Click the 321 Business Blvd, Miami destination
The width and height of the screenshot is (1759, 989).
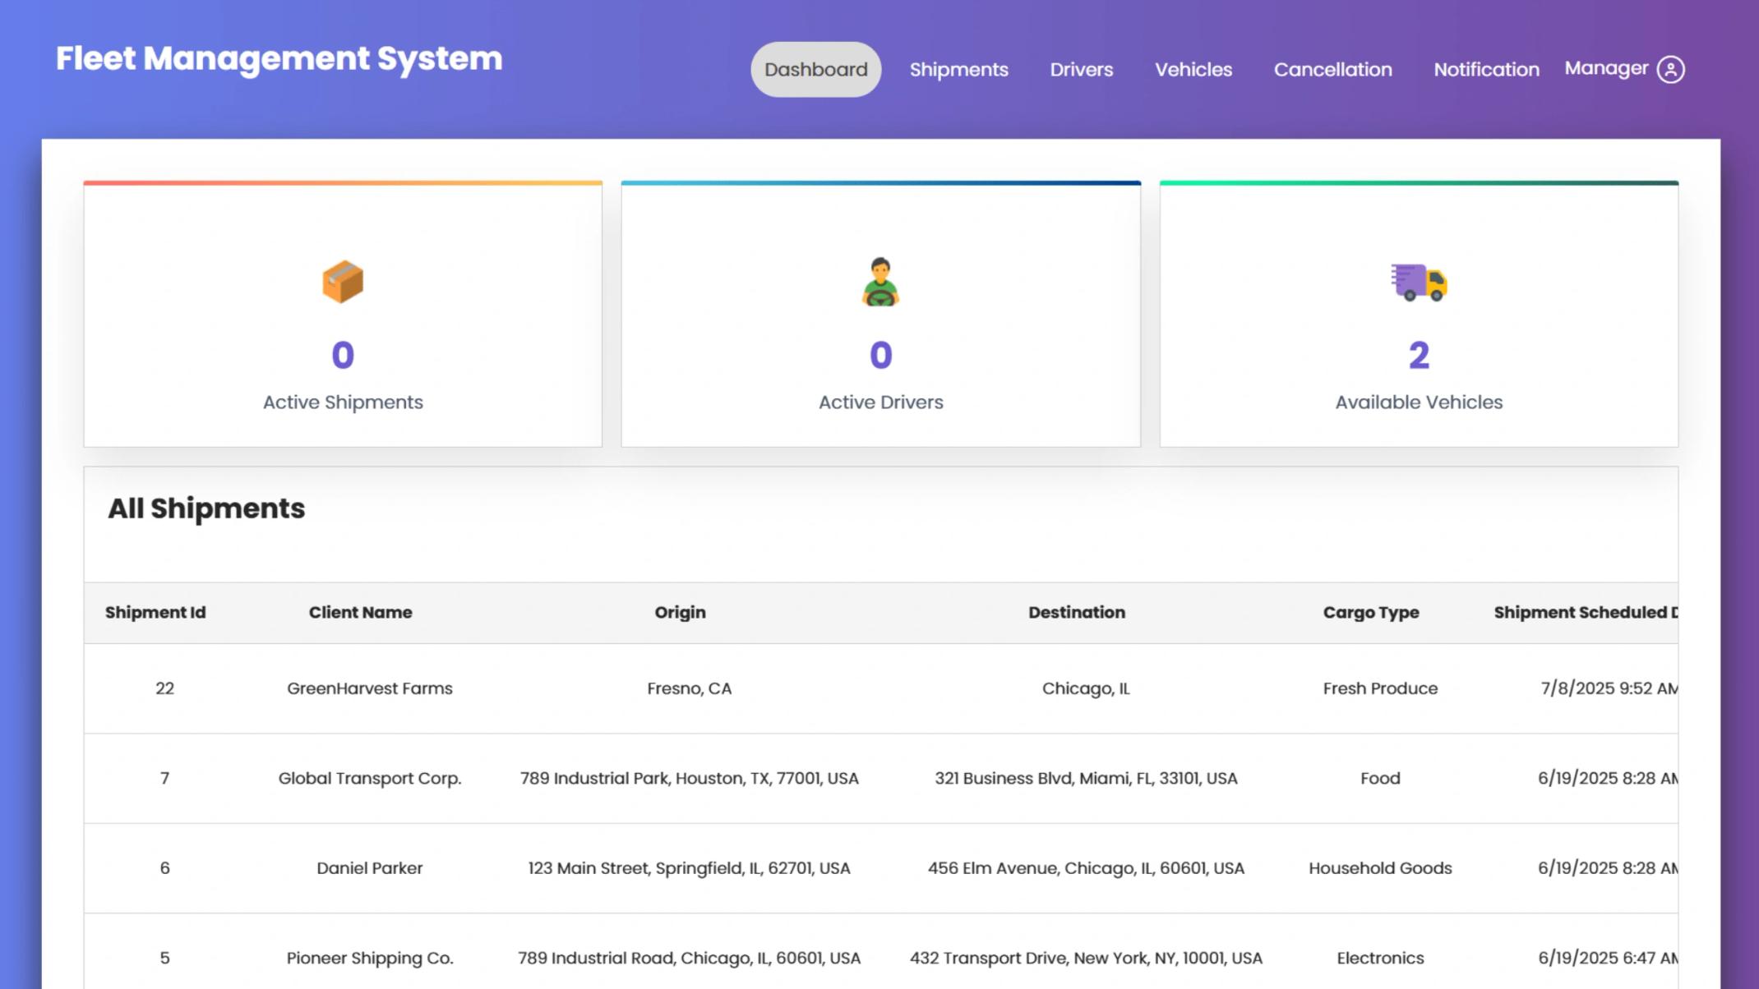coord(1085,778)
